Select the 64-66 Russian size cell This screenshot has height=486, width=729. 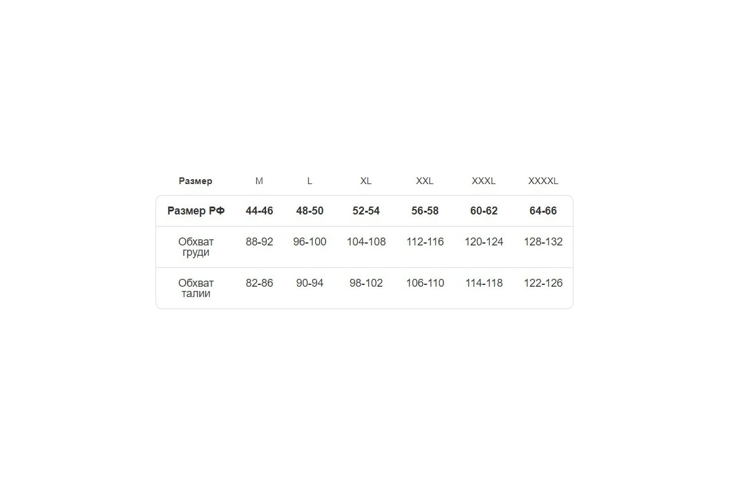click(x=543, y=211)
